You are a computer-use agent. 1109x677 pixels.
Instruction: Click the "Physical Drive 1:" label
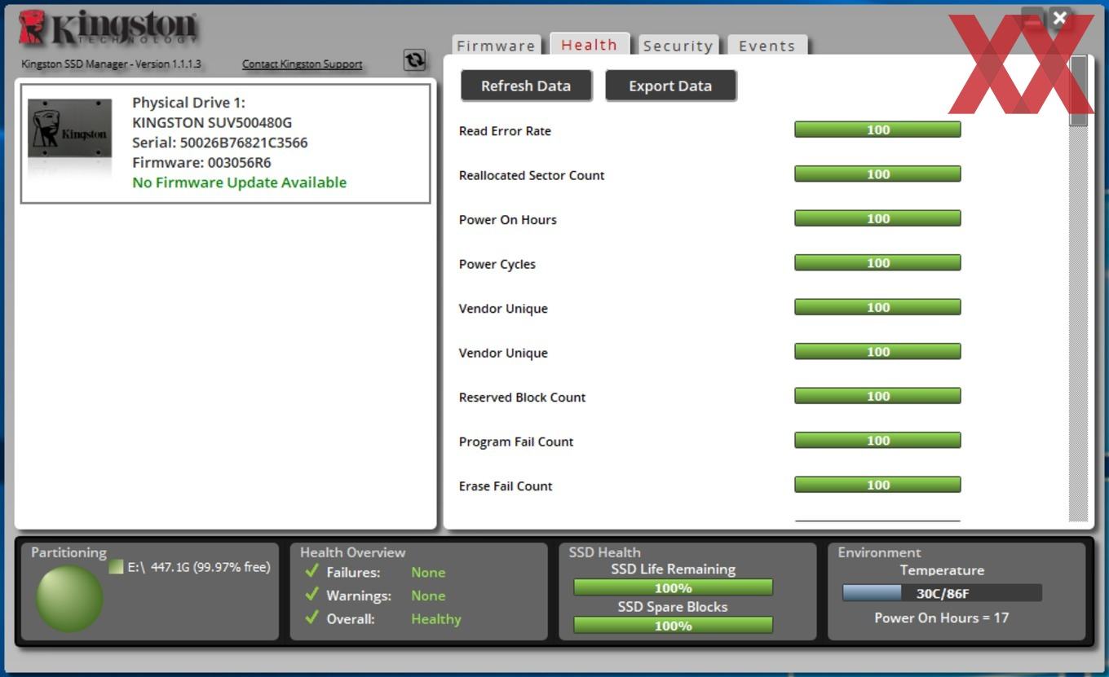[x=188, y=103]
